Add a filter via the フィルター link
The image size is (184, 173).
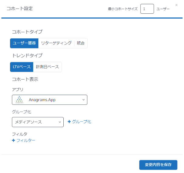pos(26,140)
